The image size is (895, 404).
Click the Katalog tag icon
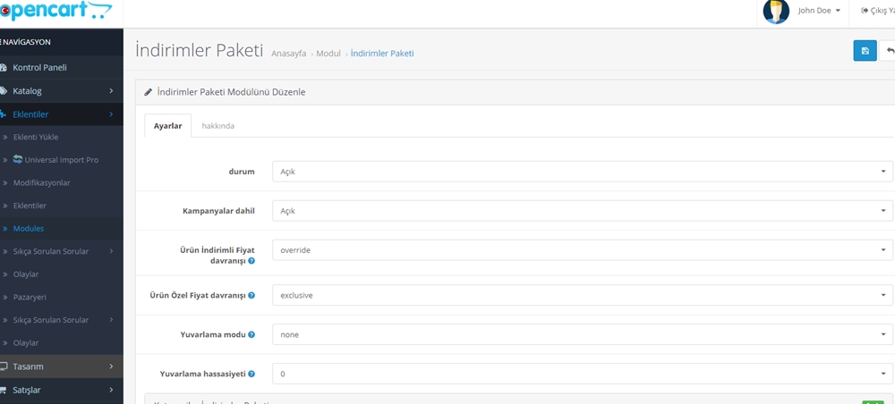(x=4, y=90)
